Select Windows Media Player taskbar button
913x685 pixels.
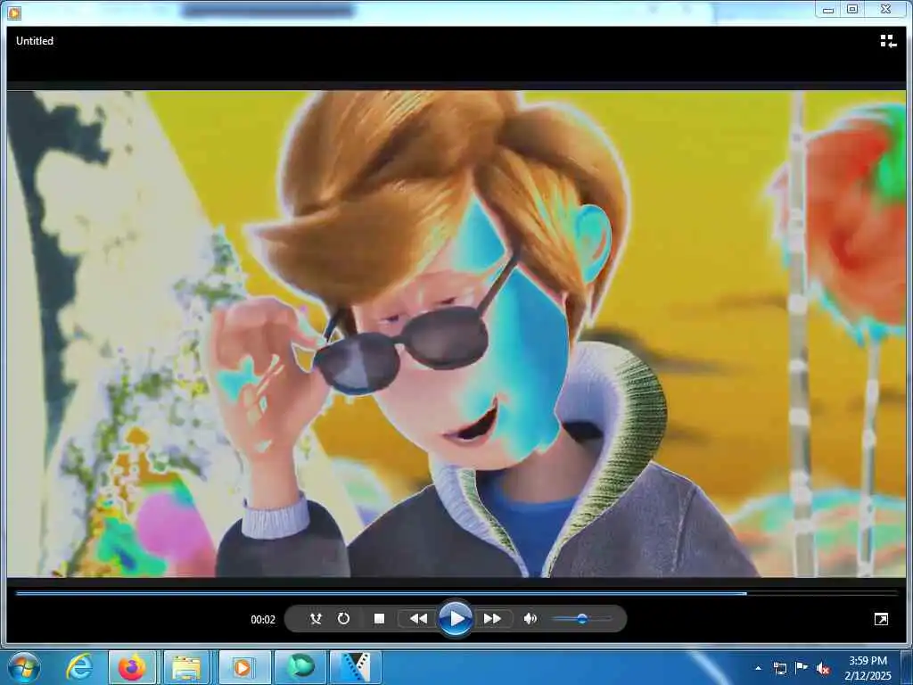(x=243, y=667)
